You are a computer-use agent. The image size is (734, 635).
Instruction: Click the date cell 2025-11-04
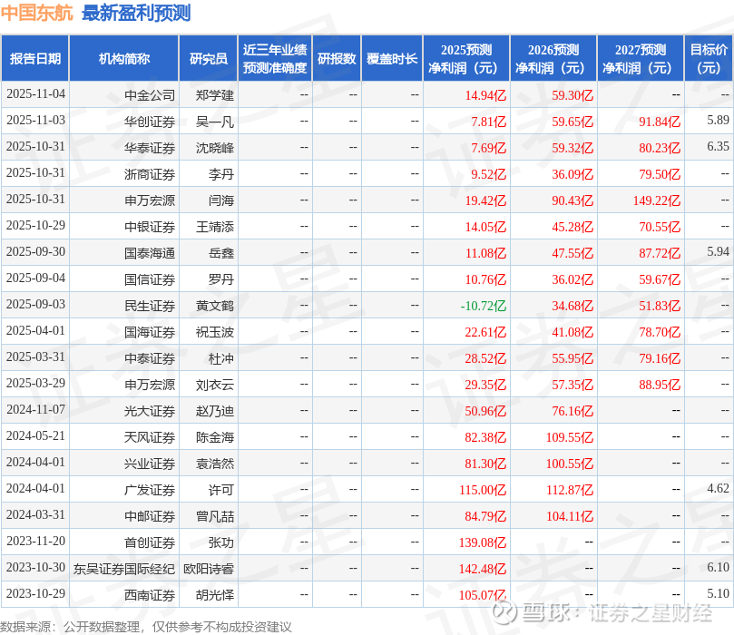tap(35, 93)
